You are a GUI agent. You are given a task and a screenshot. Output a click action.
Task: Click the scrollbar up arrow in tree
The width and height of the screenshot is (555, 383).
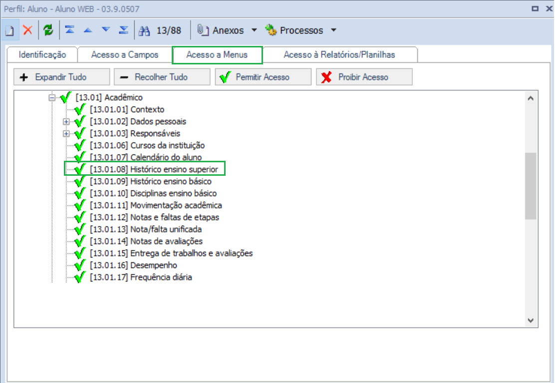click(x=530, y=98)
